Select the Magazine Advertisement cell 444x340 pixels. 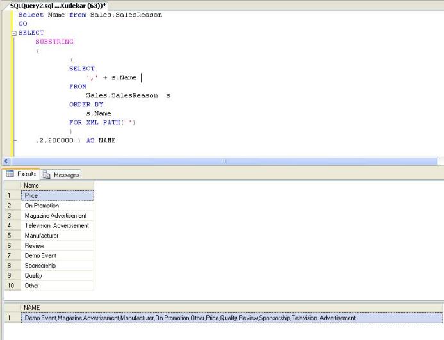click(x=57, y=216)
